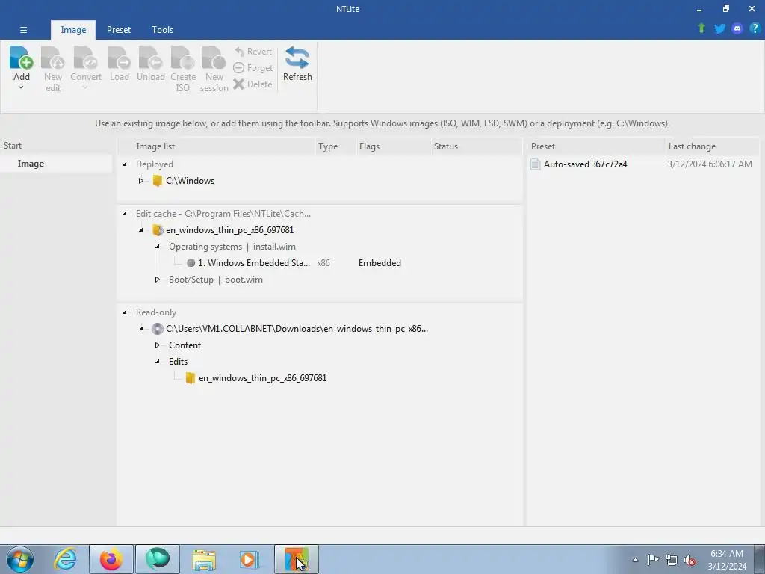
Task: Select the ISO disc icon under Read-only
Action: [x=157, y=329]
